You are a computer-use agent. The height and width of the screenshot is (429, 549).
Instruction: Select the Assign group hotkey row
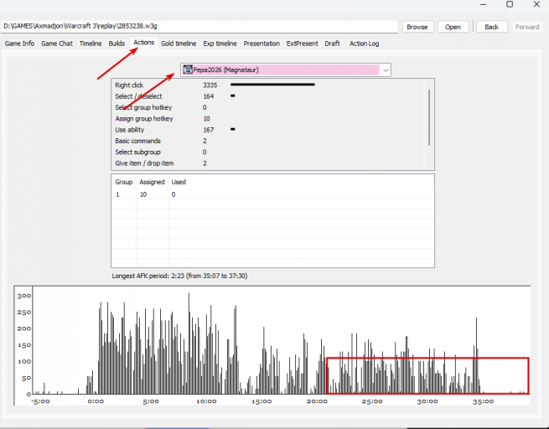click(267, 119)
